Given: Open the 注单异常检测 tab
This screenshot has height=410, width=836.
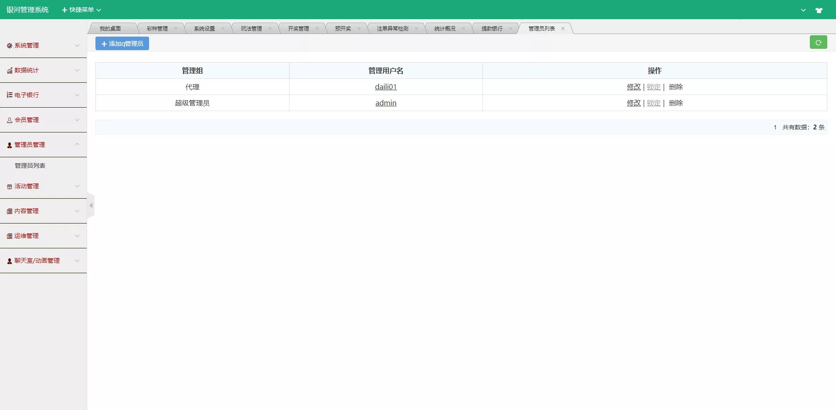Looking at the screenshot, I should [391, 28].
